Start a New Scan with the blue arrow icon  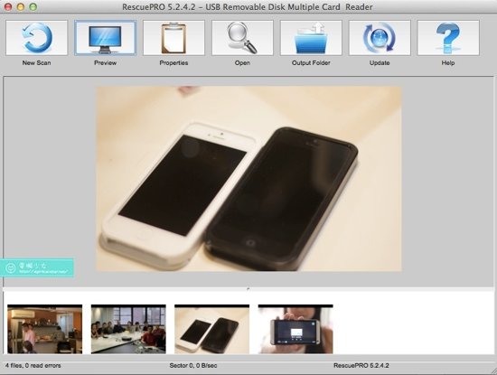click(x=36, y=38)
